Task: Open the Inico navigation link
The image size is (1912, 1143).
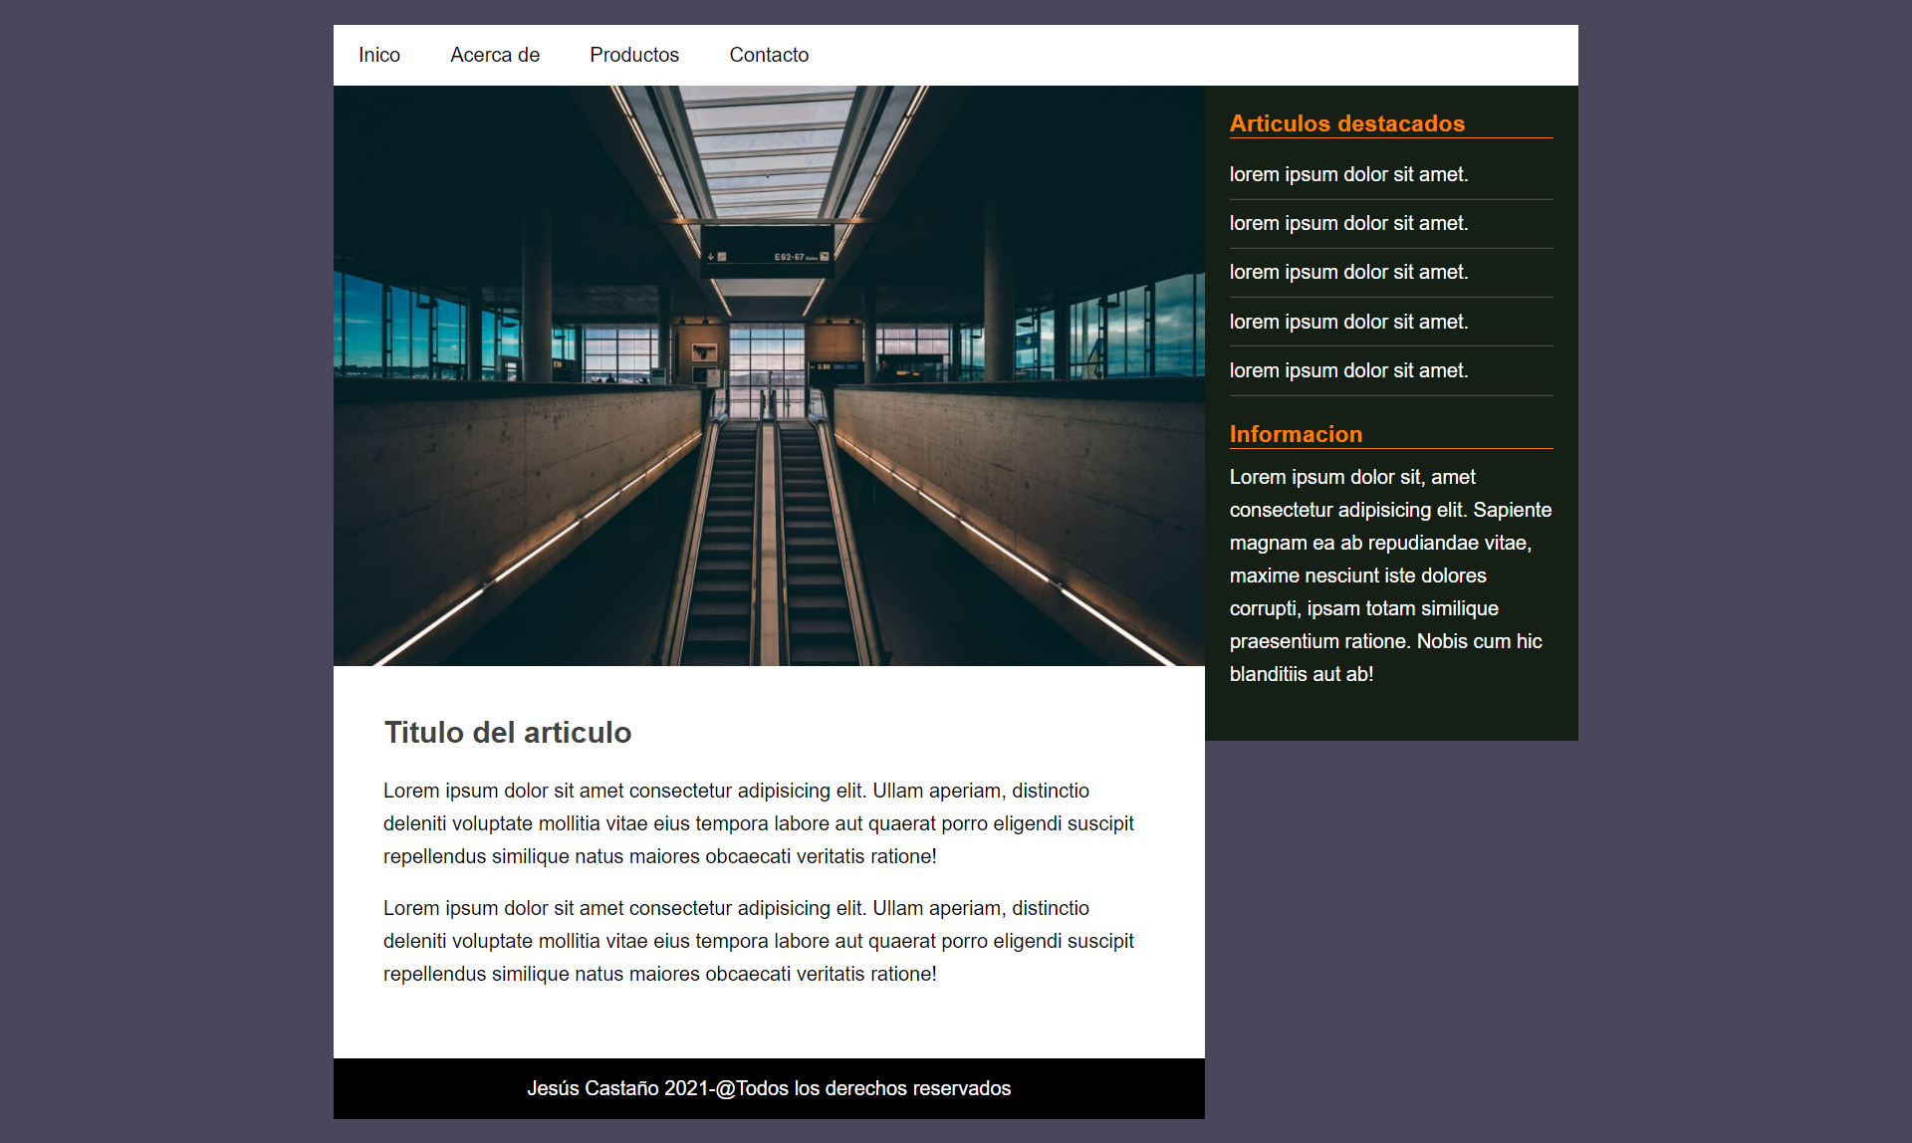Action: [x=379, y=55]
